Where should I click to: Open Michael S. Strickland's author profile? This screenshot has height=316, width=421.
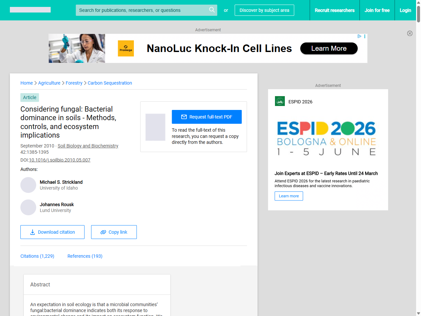(61, 182)
